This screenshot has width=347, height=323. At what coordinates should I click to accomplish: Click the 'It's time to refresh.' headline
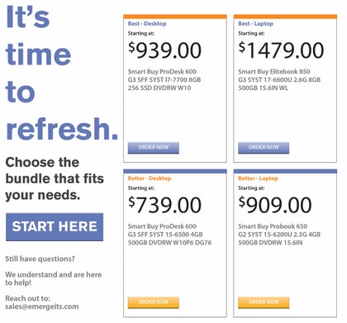click(x=62, y=73)
